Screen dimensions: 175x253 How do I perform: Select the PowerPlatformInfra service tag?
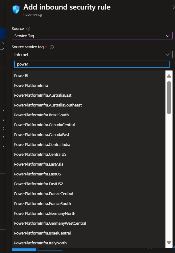point(88,85)
